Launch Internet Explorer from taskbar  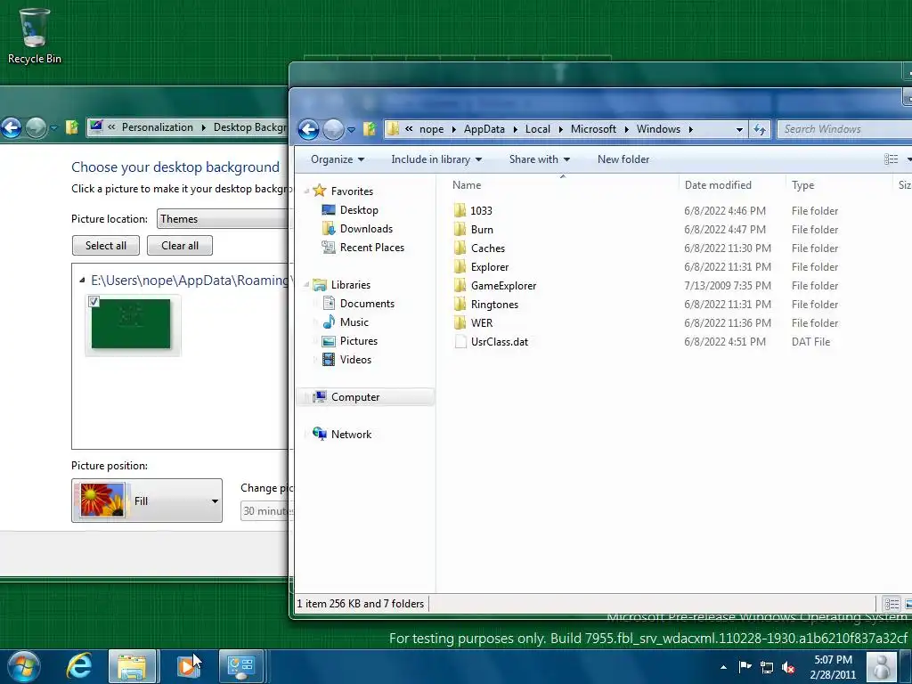coord(78,666)
